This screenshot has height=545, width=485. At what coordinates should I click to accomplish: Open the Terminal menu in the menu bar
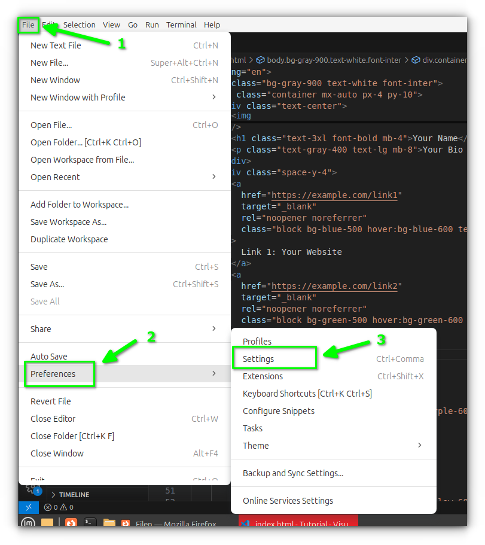click(181, 25)
